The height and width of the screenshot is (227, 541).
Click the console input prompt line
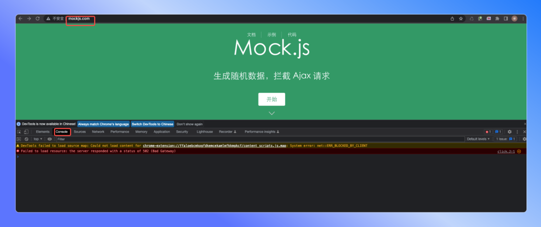271,157
